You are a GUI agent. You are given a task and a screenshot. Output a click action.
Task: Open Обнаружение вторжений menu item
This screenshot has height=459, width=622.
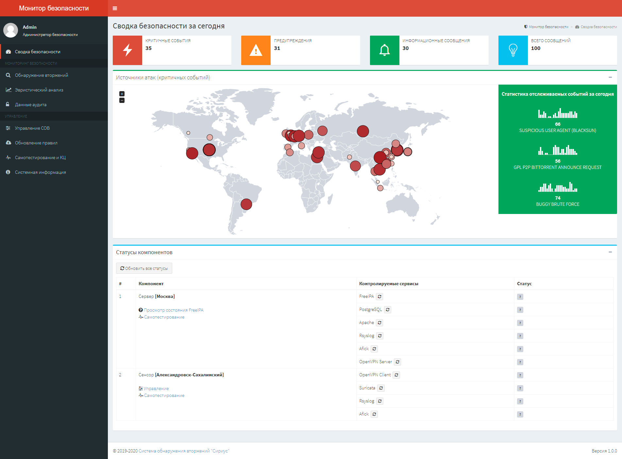[54, 75]
